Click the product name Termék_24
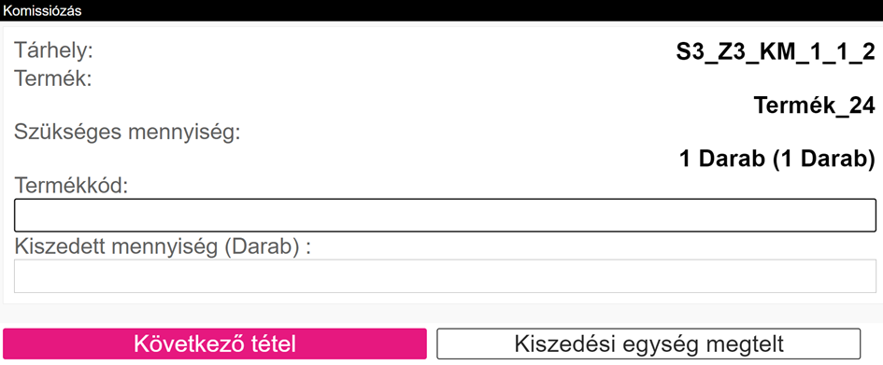The height and width of the screenshot is (365, 883). click(814, 105)
